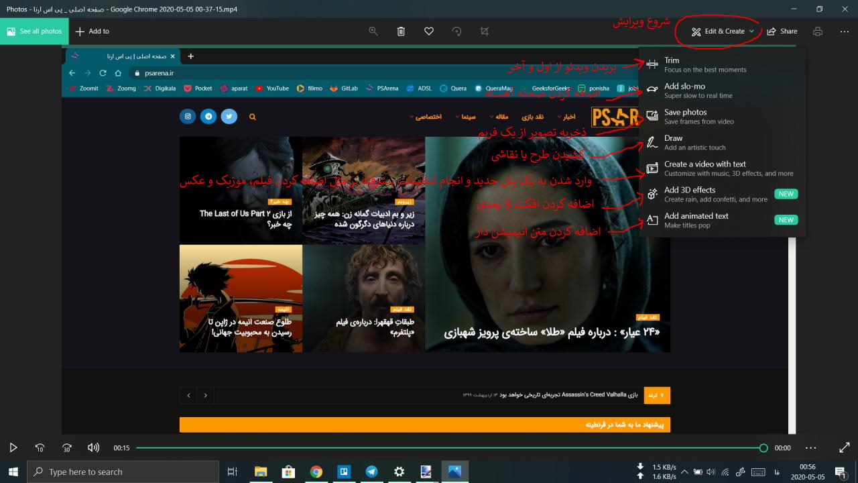The image size is (858, 483).
Task: Show hidden system tray icons
Action: [684, 472]
